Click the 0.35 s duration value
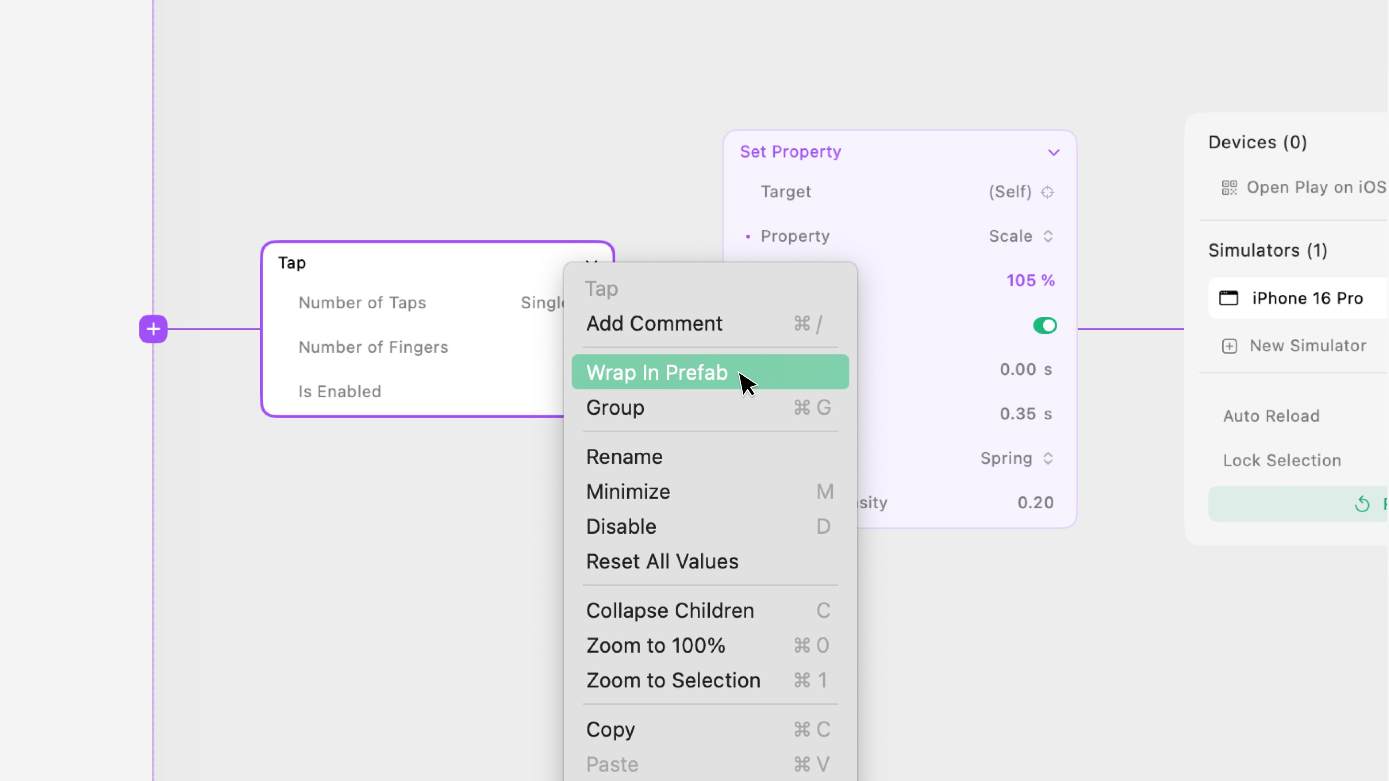This screenshot has width=1389, height=781. point(1025,413)
